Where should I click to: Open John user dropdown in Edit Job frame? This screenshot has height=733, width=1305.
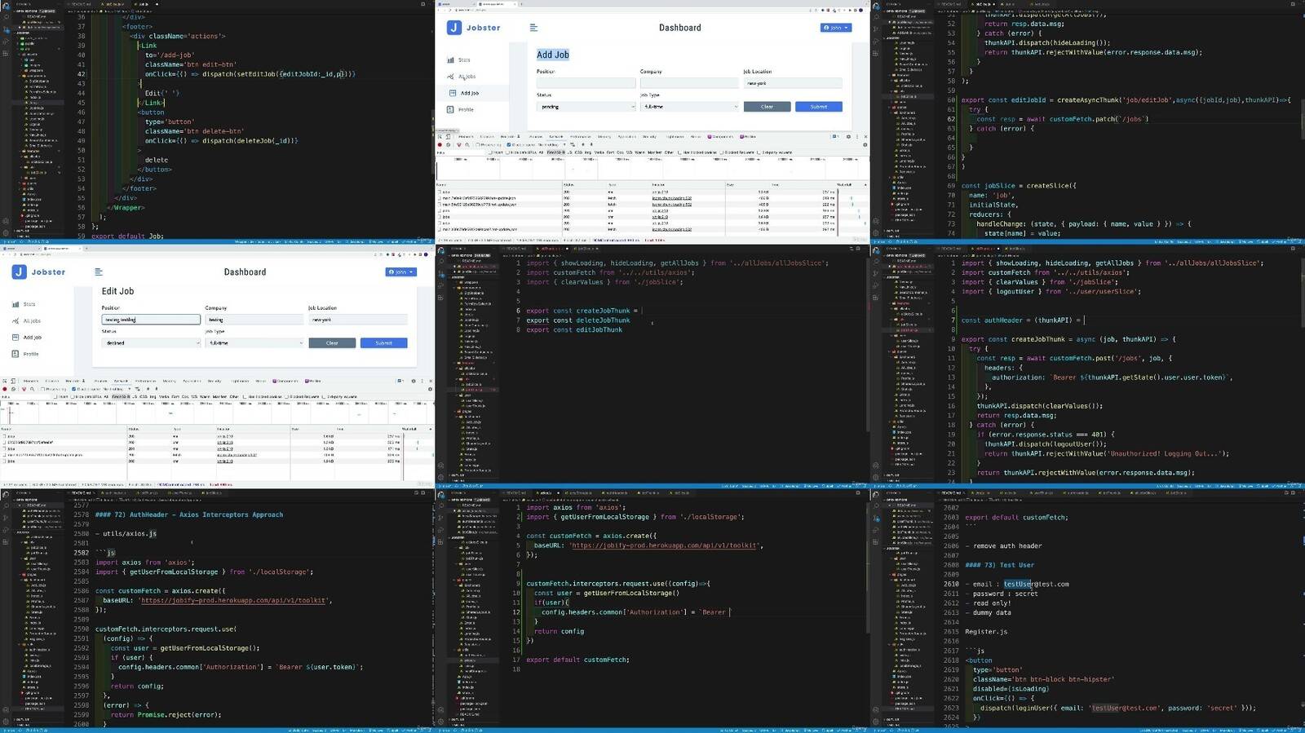click(x=400, y=272)
